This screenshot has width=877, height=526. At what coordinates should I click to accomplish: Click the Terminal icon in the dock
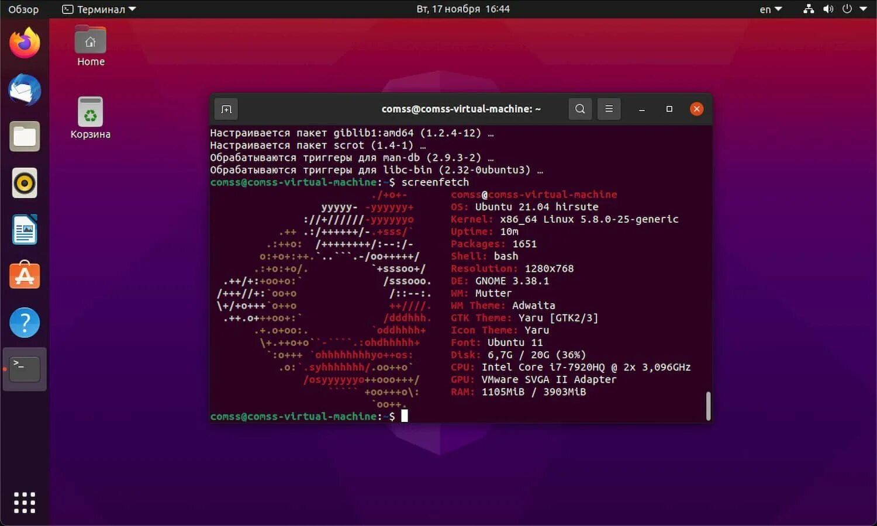[x=25, y=369]
